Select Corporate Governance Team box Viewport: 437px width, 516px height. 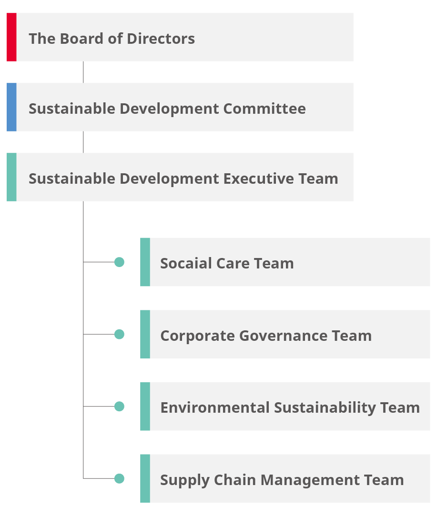tap(285, 334)
